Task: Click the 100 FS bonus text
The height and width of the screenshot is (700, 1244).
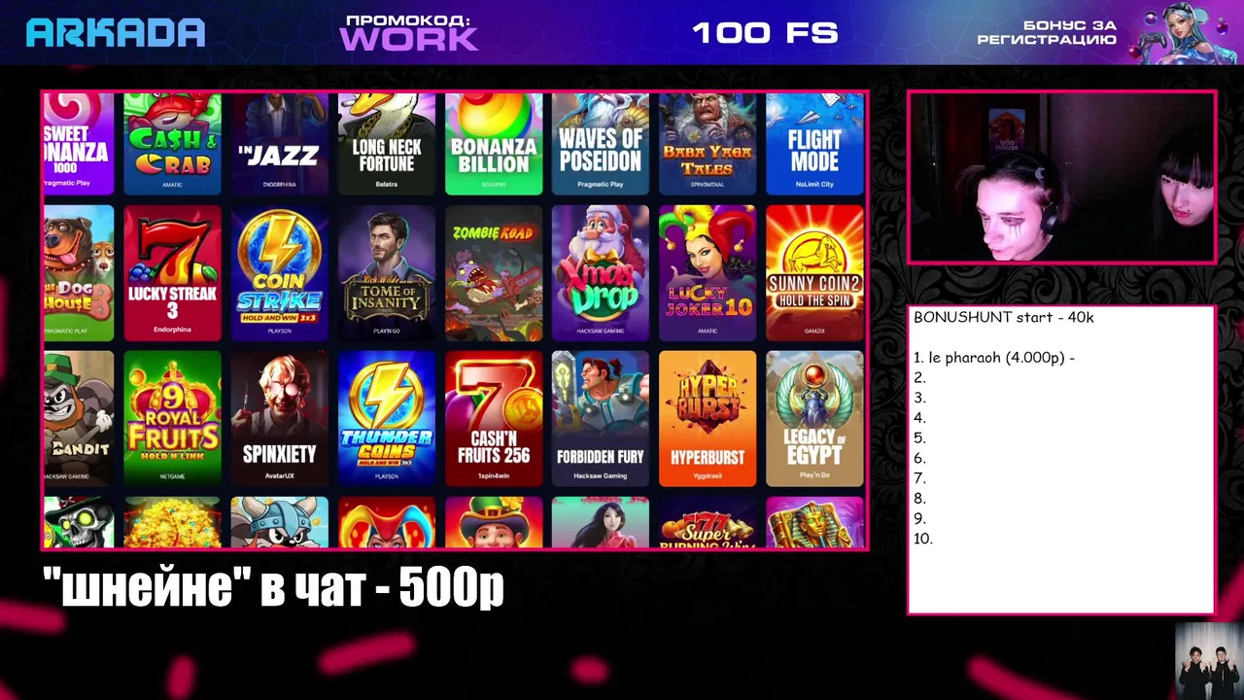Action: point(765,33)
